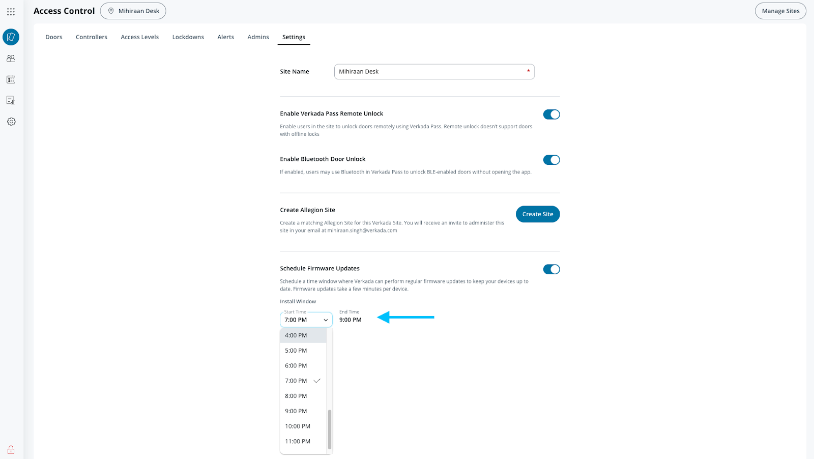Click the Access Control door icon in sidebar
This screenshot has height=459, width=814.
[x=11, y=37]
